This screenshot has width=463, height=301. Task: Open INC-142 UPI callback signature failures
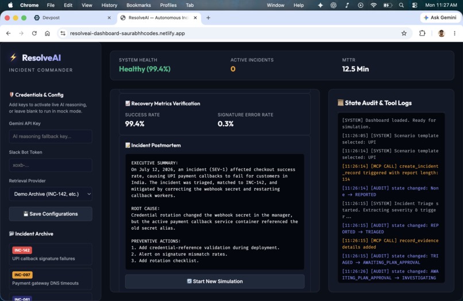(x=51, y=254)
